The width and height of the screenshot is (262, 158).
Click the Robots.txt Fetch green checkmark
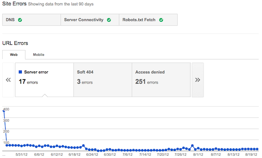coord(161,20)
